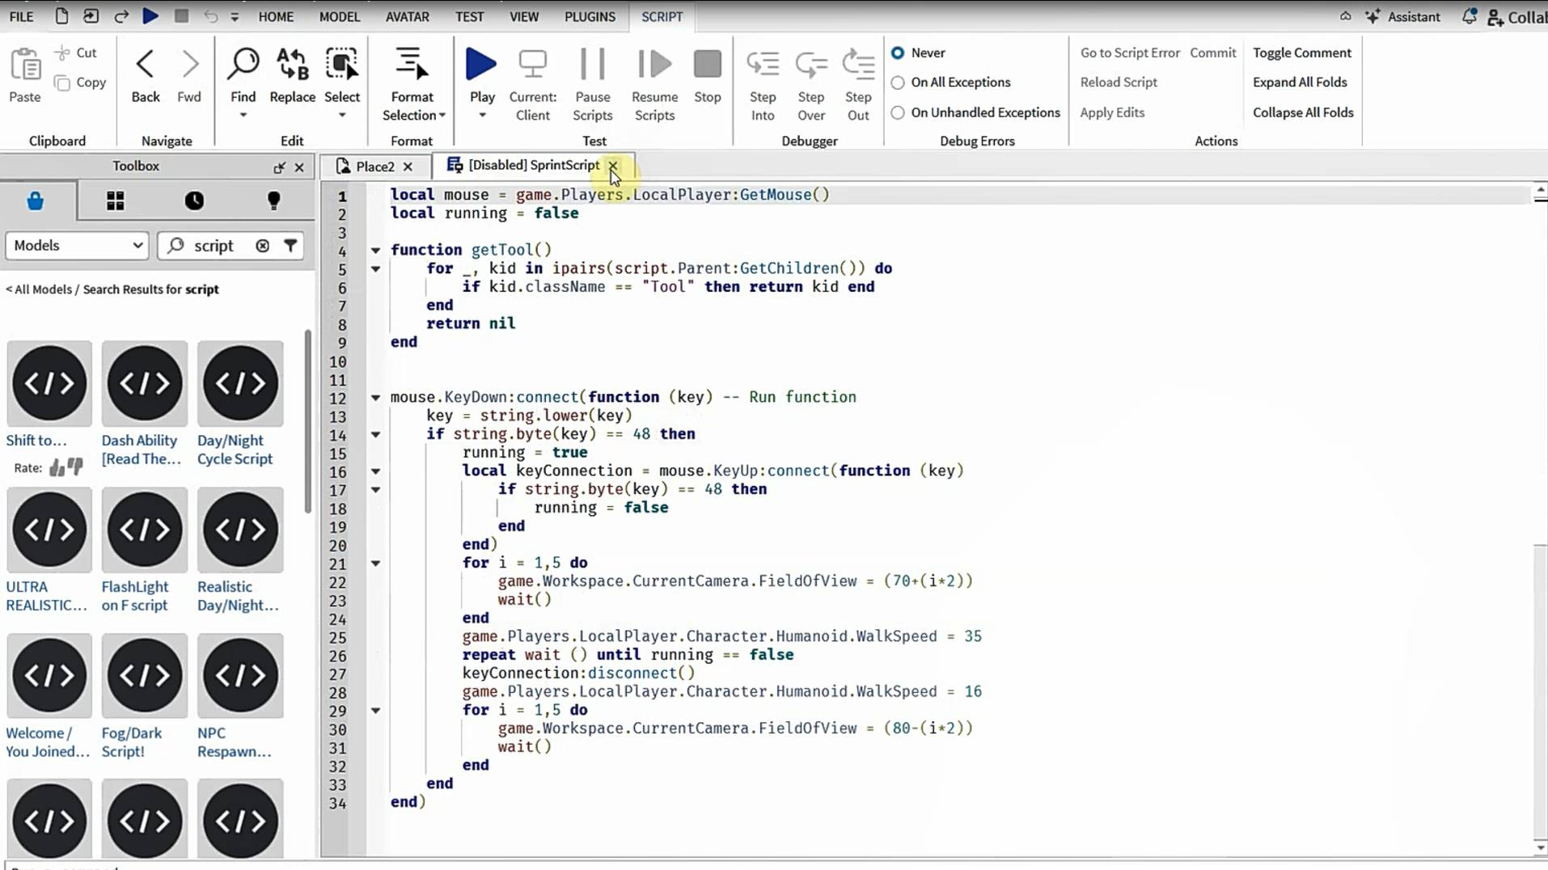Click the Toolbox search input field
This screenshot has width=1548, height=870.
pos(214,245)
